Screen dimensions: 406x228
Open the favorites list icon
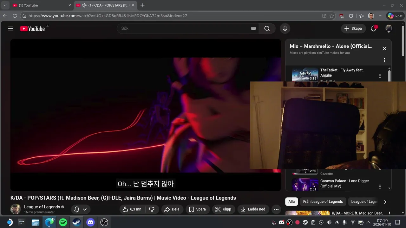[362, 16]
